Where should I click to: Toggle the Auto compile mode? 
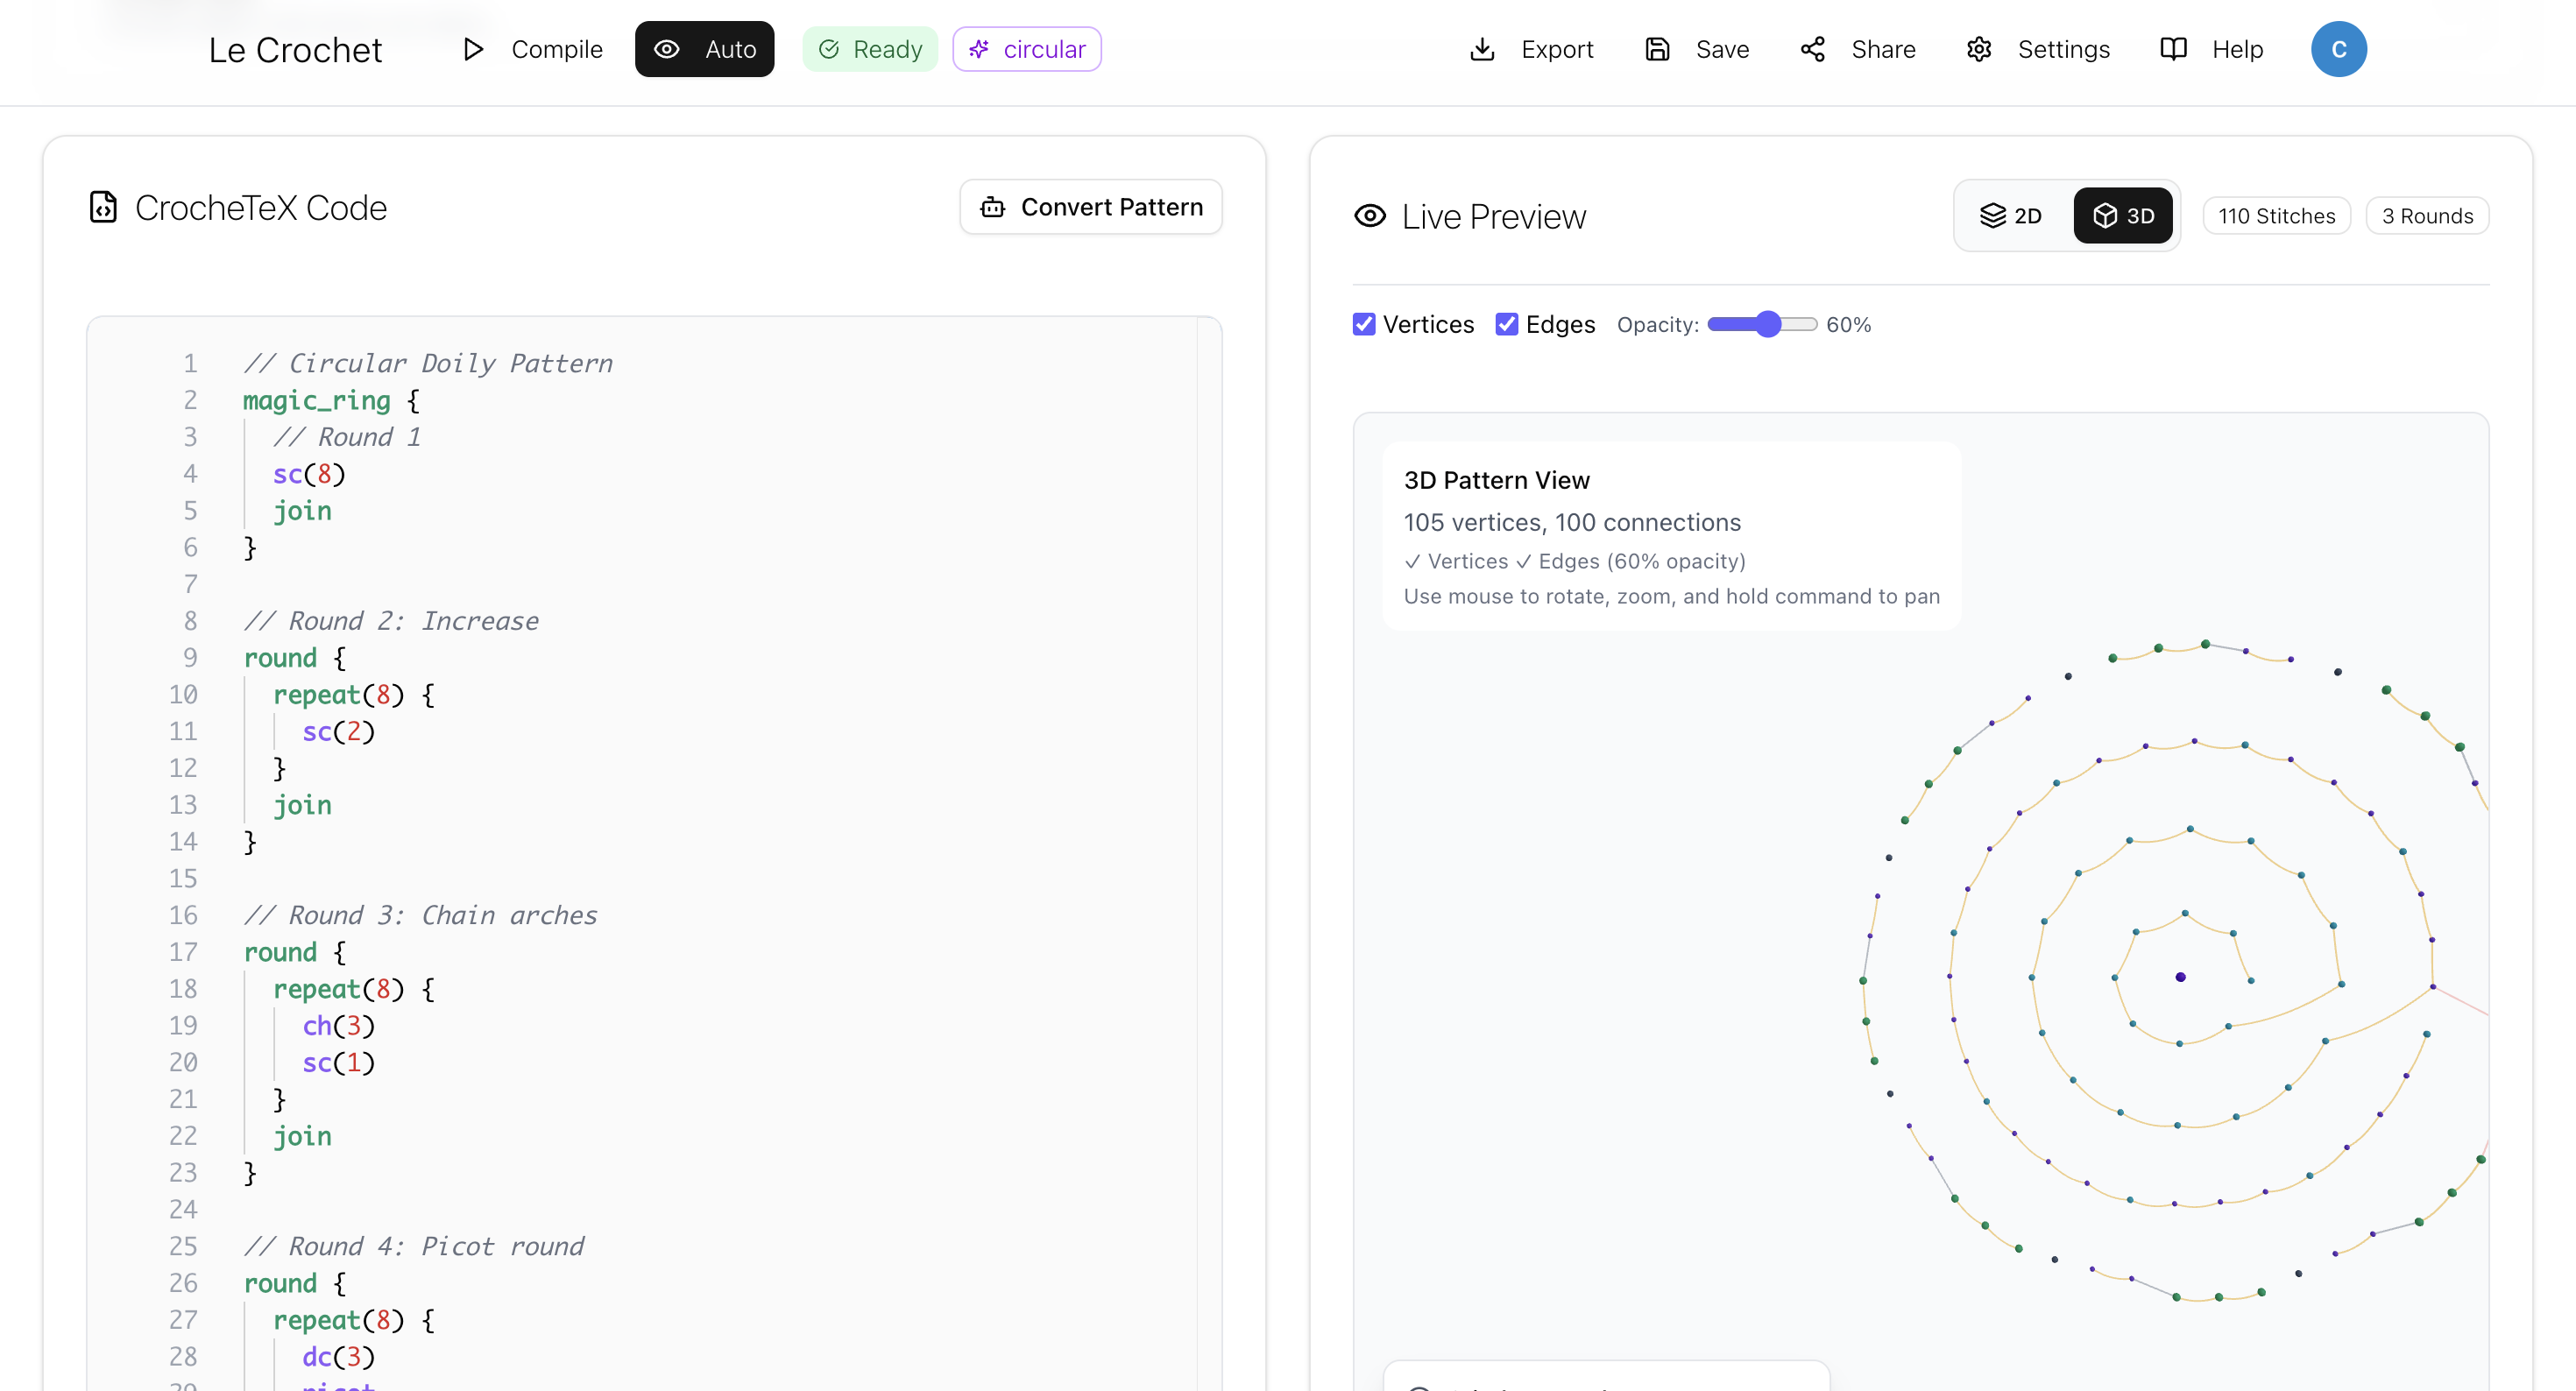(x=704, y=49)
